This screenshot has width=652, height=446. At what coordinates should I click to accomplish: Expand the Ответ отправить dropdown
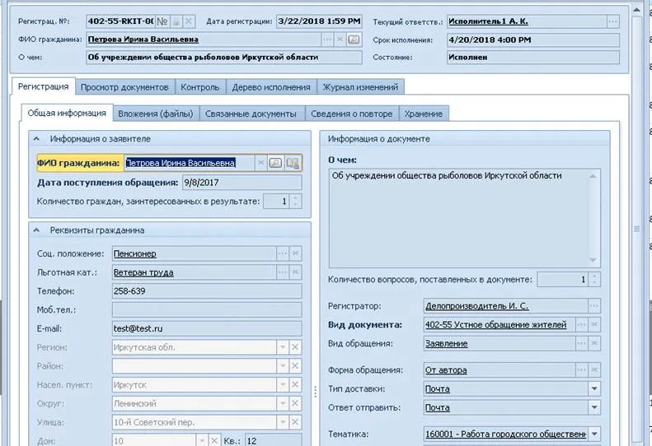[x=594, y=407]
